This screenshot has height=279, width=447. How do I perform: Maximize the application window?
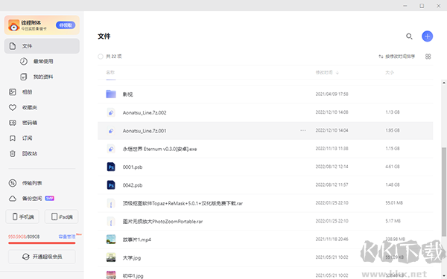[x=422, y=6]
